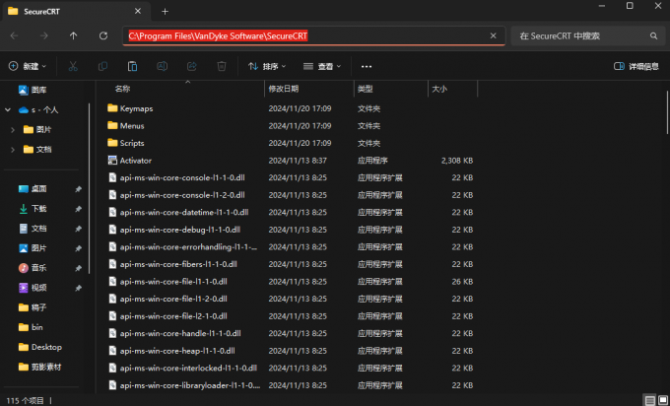Click the 2,308 KB size cell
670x406 pixels.
tap(457, 161)
